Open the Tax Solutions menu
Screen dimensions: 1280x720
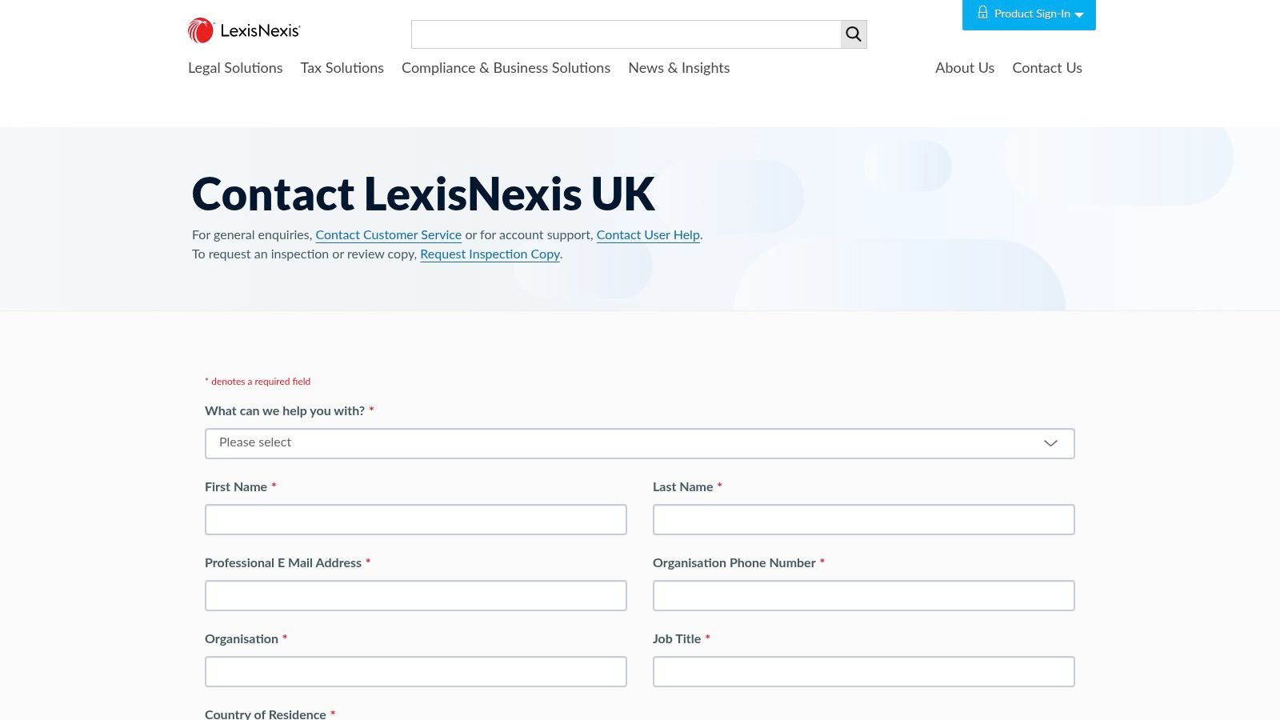point(342,69)
